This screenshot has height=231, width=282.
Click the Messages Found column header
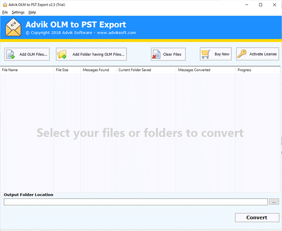[98, 70]
